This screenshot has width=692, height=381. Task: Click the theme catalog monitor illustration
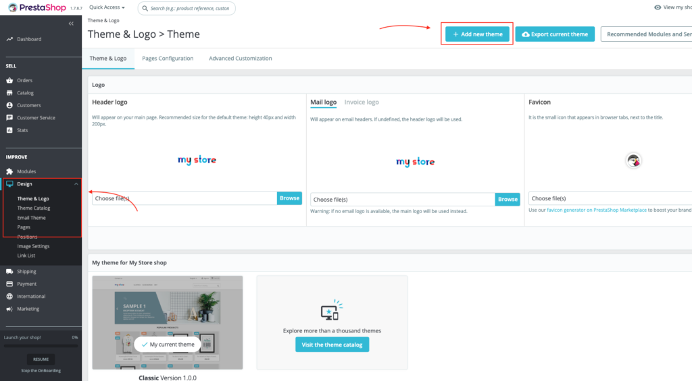[331, 310]
